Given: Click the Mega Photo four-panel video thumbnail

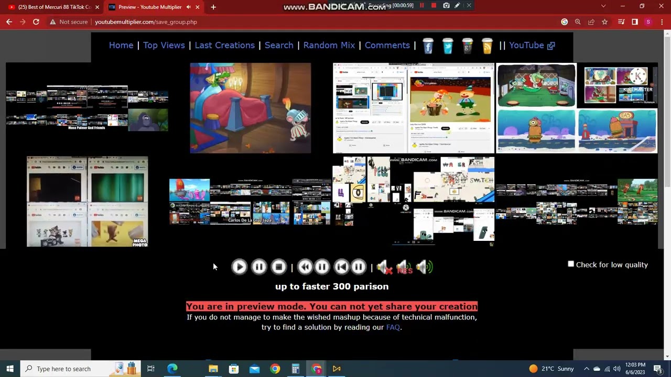Looking at the screenshot, I should click(x=88, y=202).
